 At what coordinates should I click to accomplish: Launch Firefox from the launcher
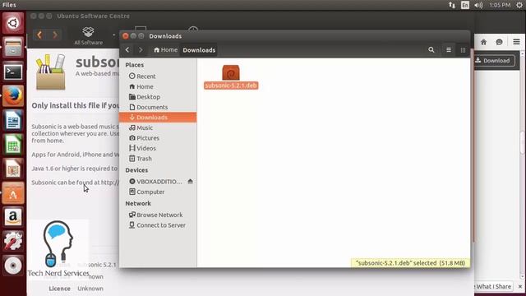pyautogui.click(x=13, y=96)
